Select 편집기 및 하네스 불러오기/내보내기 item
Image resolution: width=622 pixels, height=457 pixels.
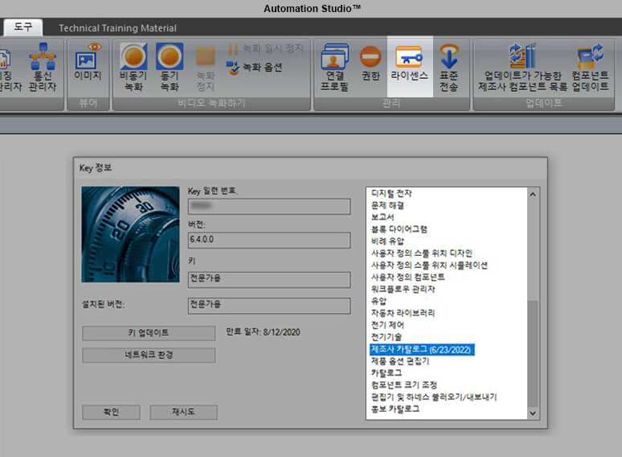point(434,397)
